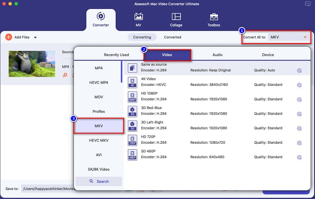Select the HD 1080P preset name

click(x=149, y=93)
